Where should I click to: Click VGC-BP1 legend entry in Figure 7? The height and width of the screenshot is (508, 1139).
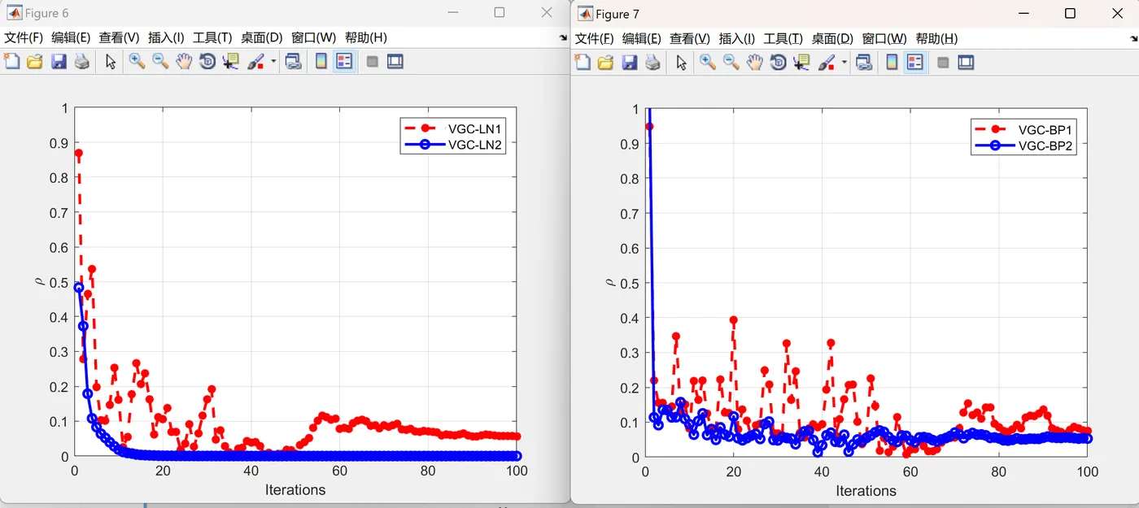[x=1026, y=129]
